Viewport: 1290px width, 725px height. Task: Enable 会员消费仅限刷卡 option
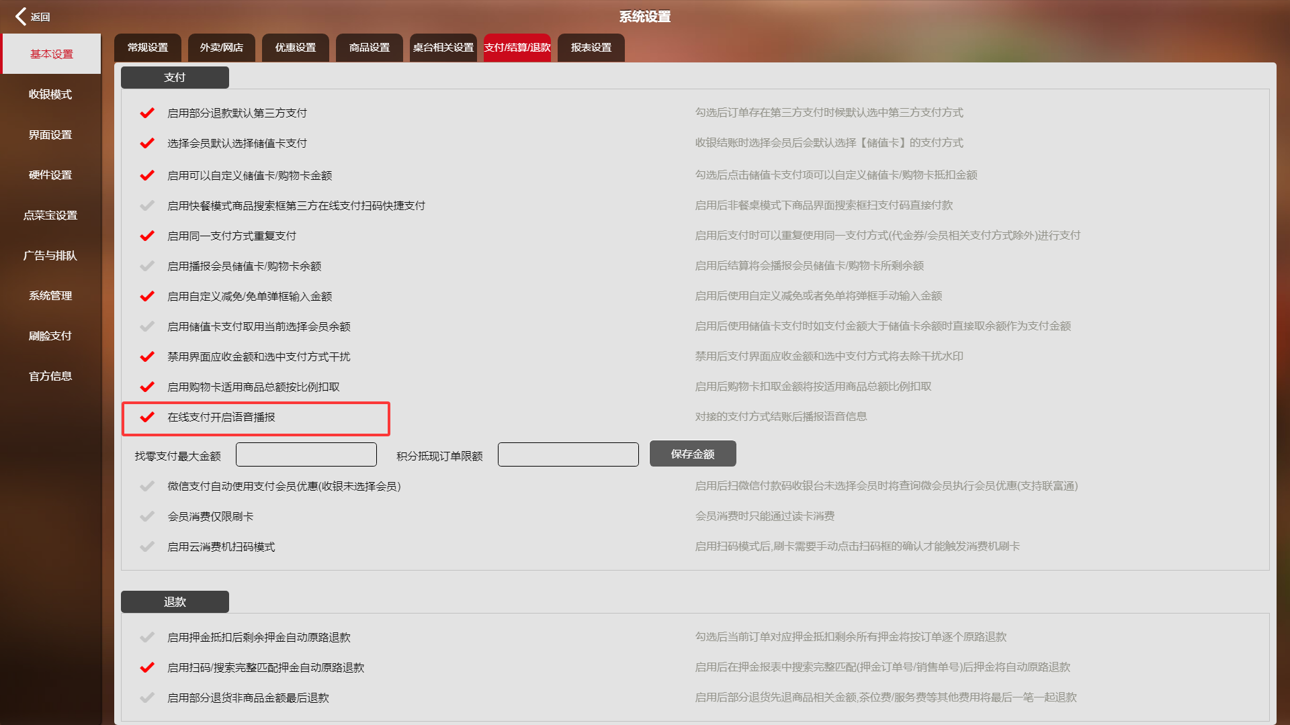[147, 516]
